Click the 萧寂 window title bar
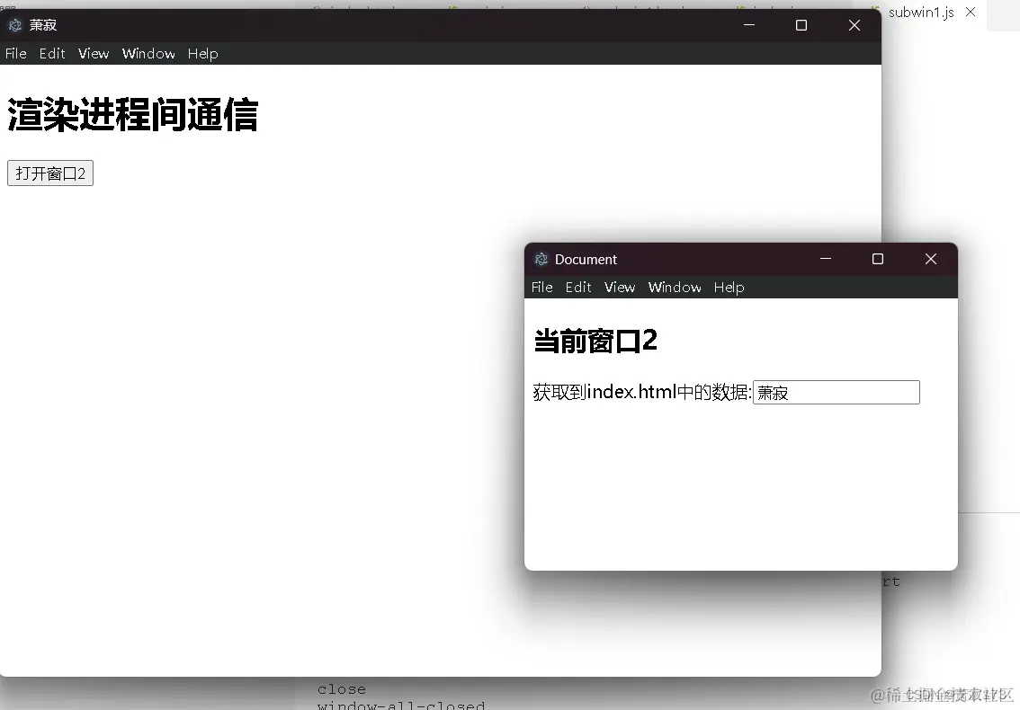This screenshot has width=1020, height=710. [360, 25]
